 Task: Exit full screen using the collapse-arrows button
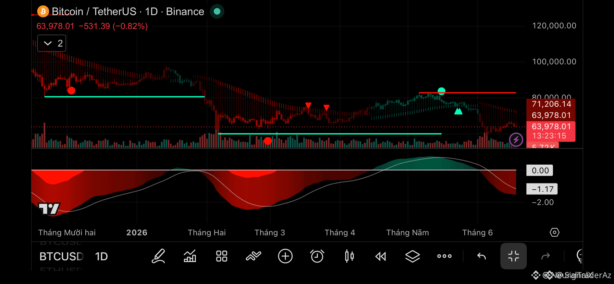(x=514, y=256)
